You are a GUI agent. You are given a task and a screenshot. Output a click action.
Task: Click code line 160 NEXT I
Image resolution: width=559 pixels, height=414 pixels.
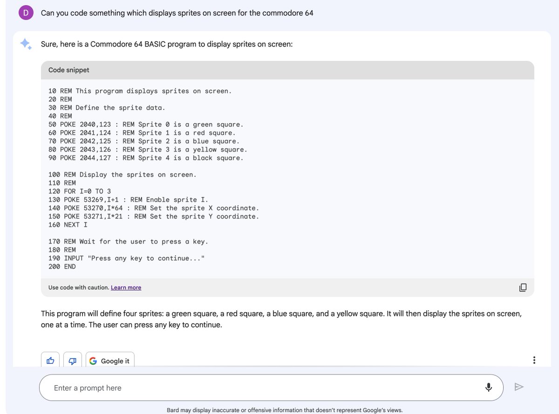coord(68,225)
